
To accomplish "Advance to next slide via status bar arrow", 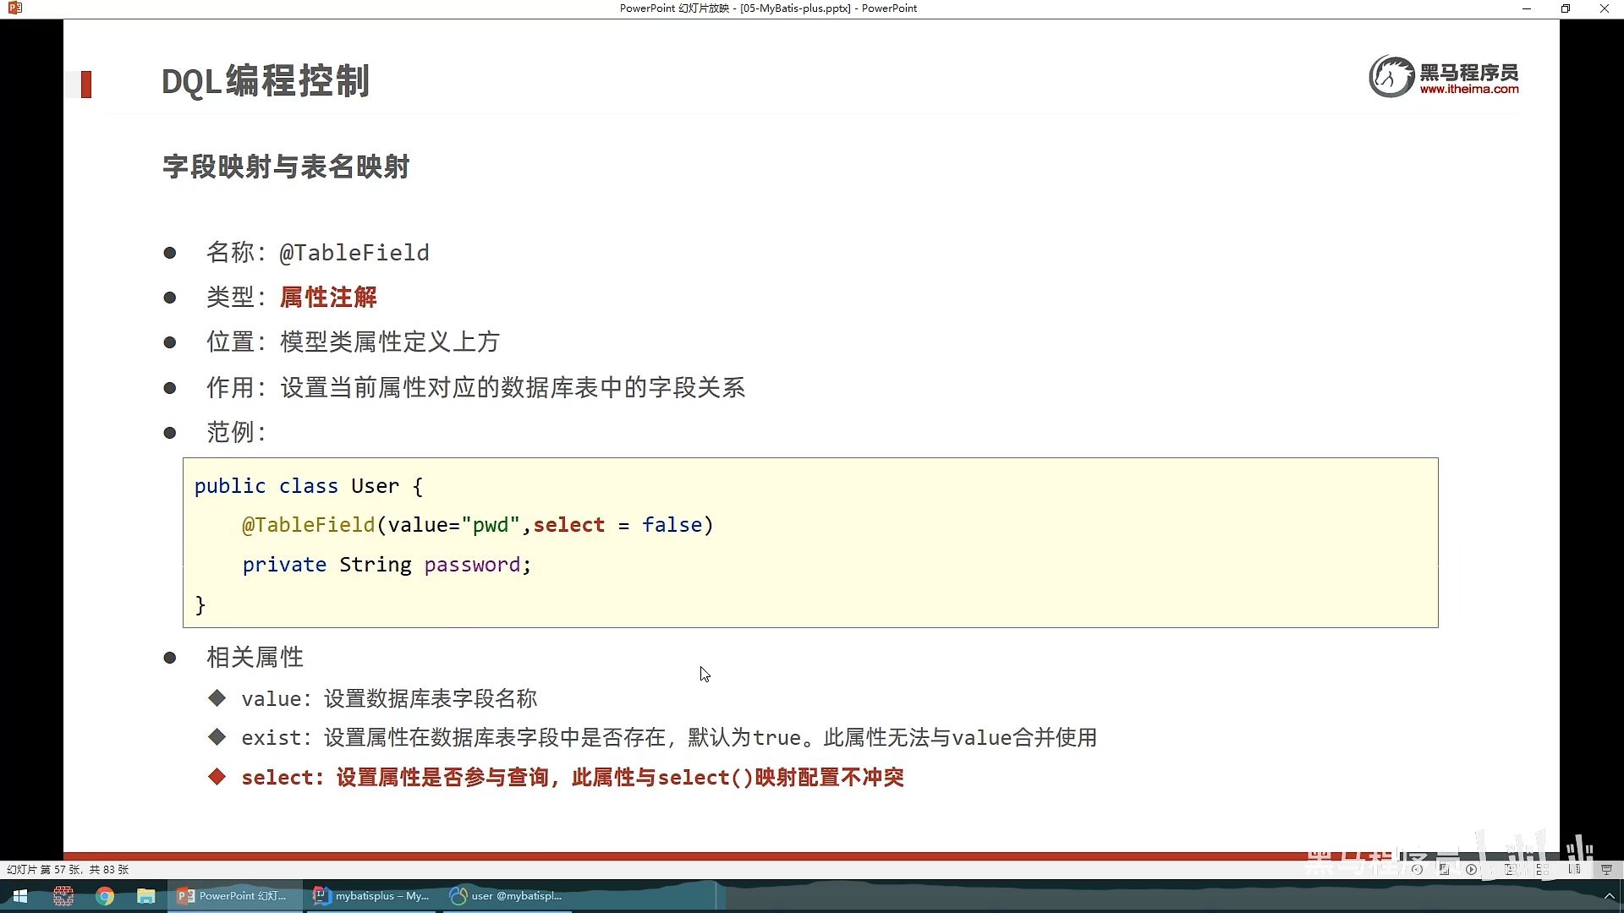I will [1471, 869].
